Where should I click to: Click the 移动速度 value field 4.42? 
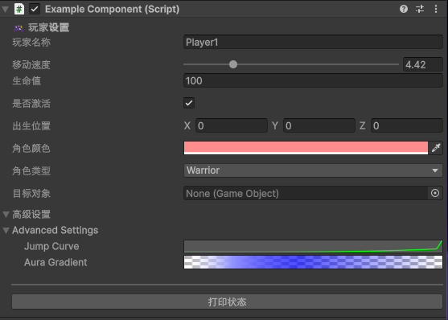422,64
